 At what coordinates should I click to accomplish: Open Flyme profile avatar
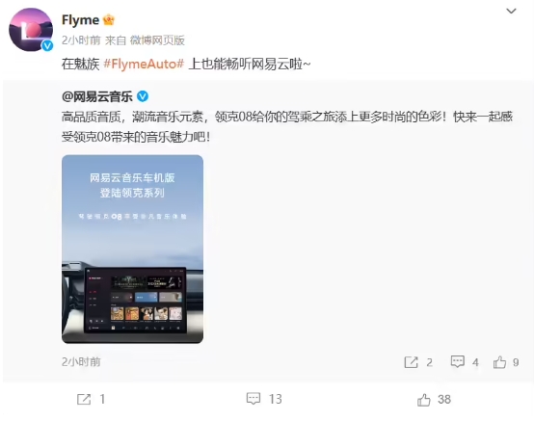coord(31,30)
